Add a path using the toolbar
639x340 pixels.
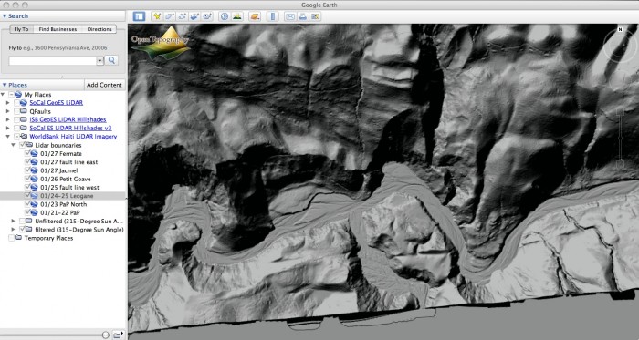pos(182,16)
